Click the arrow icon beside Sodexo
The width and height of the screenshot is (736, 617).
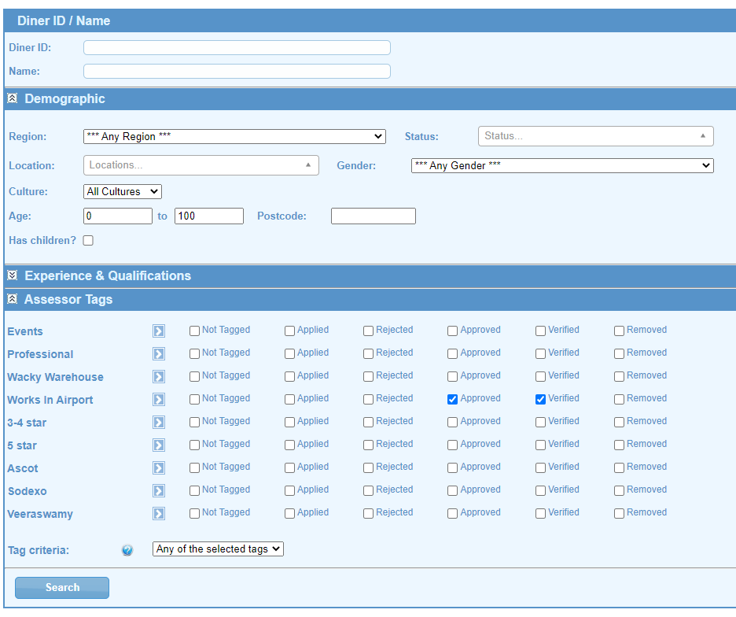click(x=159, y=491)
